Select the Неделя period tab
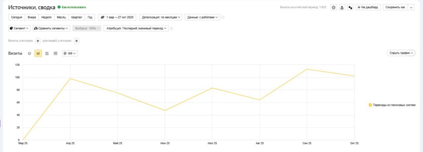This screenshot has width=423, height=152. click(x=46, y=17)
